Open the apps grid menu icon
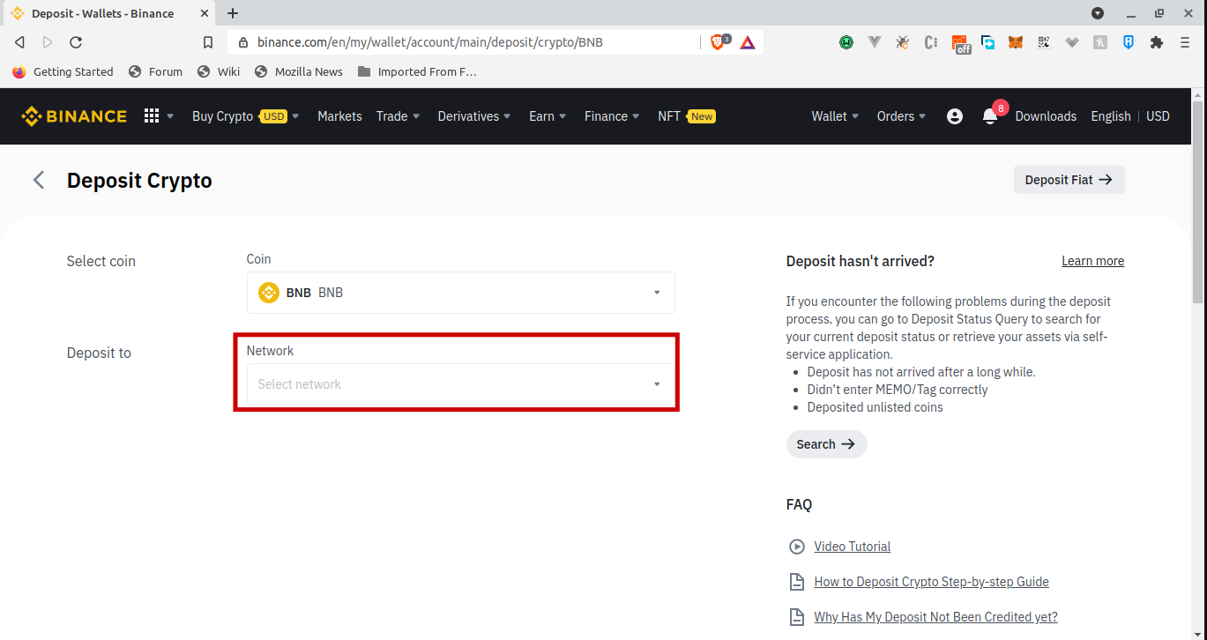The width and height of the screenshot is (1207, 640). coord(152,116)
